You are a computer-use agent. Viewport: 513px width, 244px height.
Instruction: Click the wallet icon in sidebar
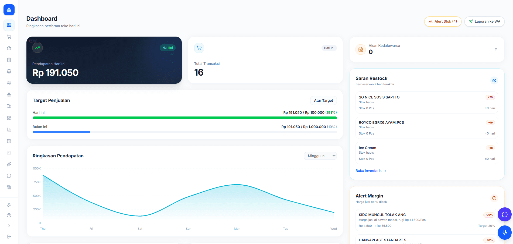pos(9,141)
